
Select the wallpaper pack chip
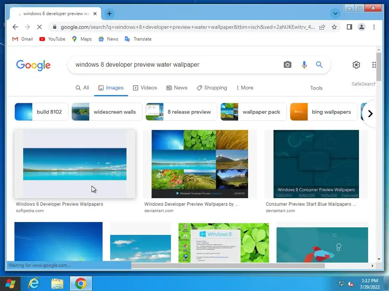click(x=253, y=112)
